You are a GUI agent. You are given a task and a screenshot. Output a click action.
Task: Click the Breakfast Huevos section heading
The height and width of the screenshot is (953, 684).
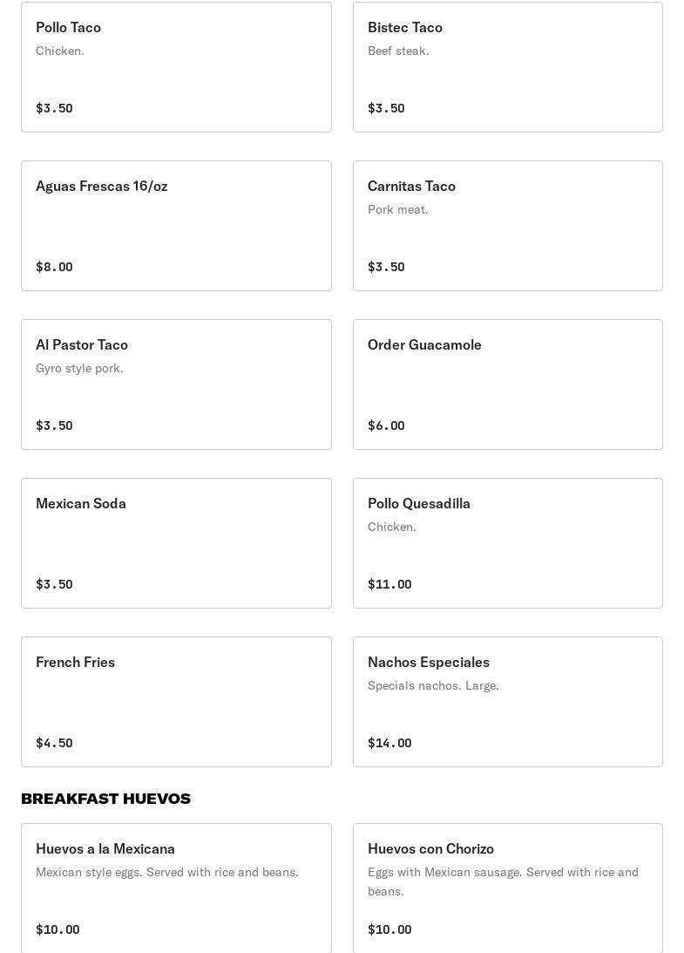(105, 799)
